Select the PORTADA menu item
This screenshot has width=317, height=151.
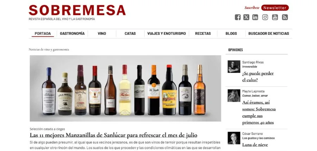43,33
